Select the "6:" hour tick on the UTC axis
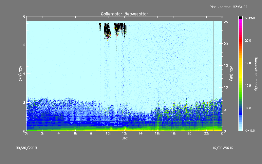262x164 pixels. pos(75,133)
